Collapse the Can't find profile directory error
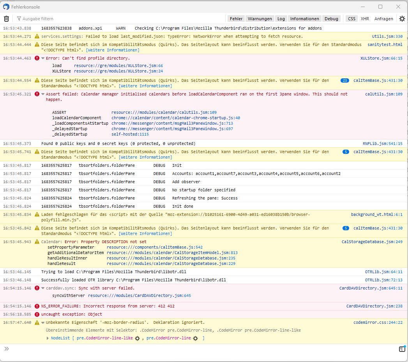 coord(43,58)
